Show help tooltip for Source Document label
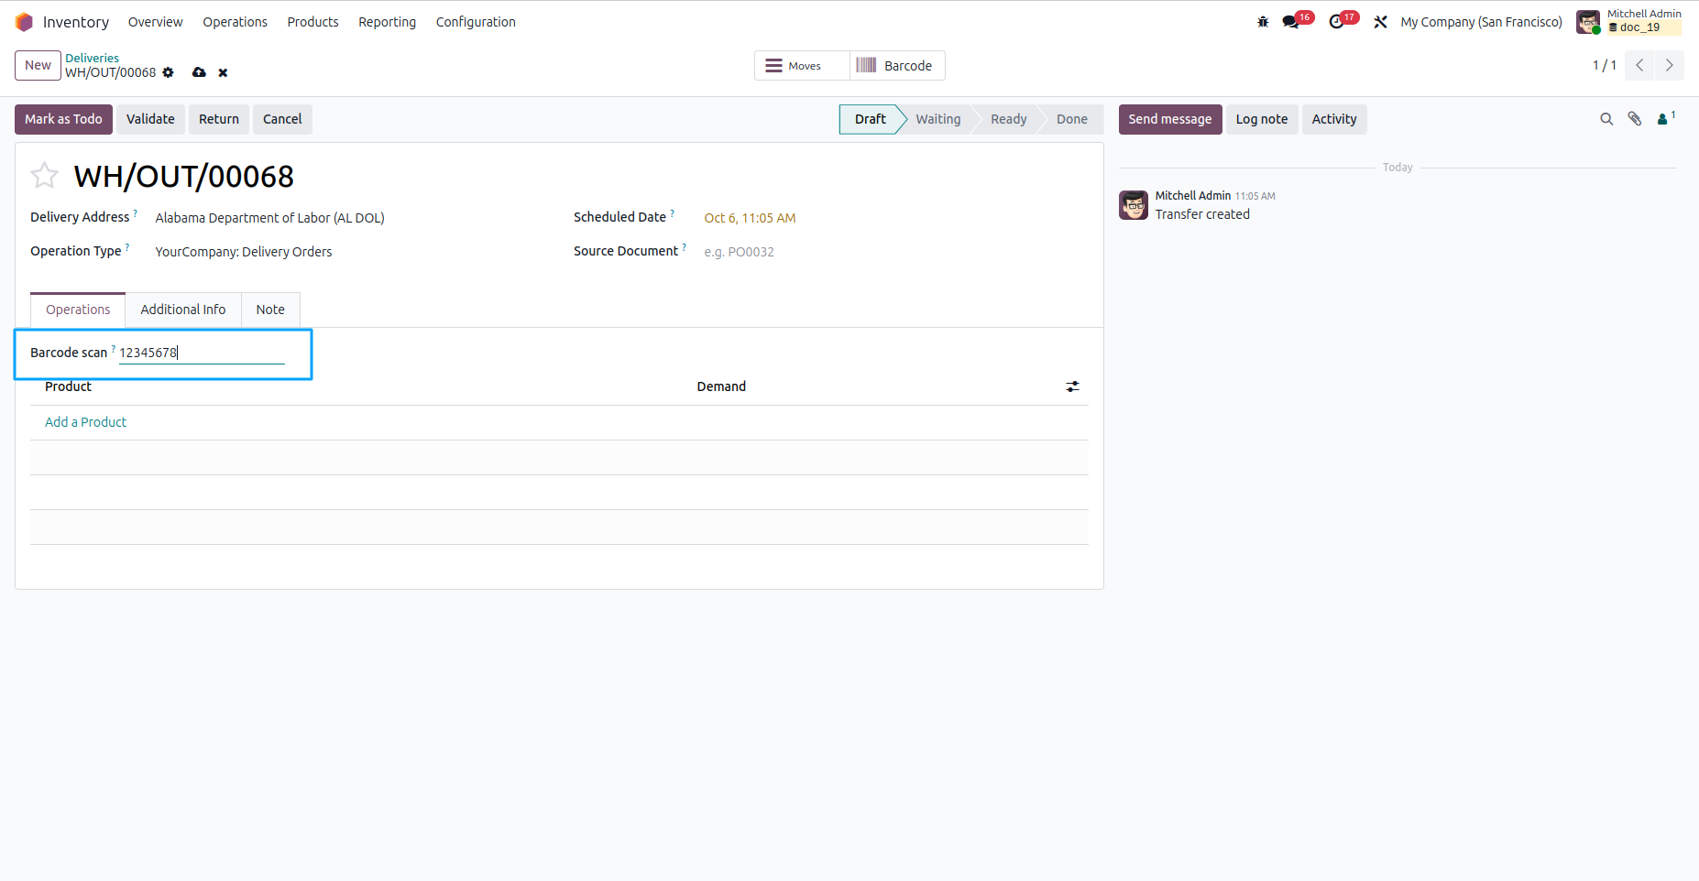This screenshot has height=881, width=1699. pos(684,246)
